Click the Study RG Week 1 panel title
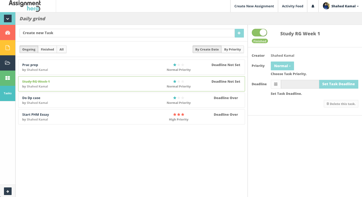Viewport: 362px width, 197px height. [300, 34]
